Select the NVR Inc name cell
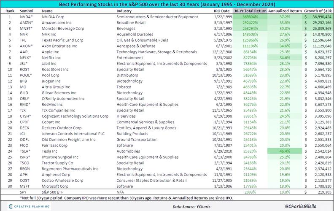This screenshot has width=334, height=211. [x=49, y=34]
